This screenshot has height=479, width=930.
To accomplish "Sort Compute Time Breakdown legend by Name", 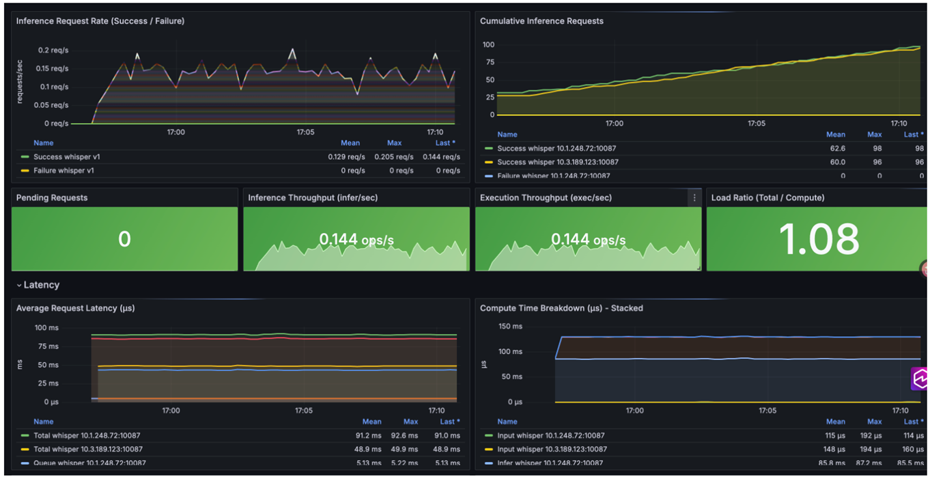I will [507, 422].
